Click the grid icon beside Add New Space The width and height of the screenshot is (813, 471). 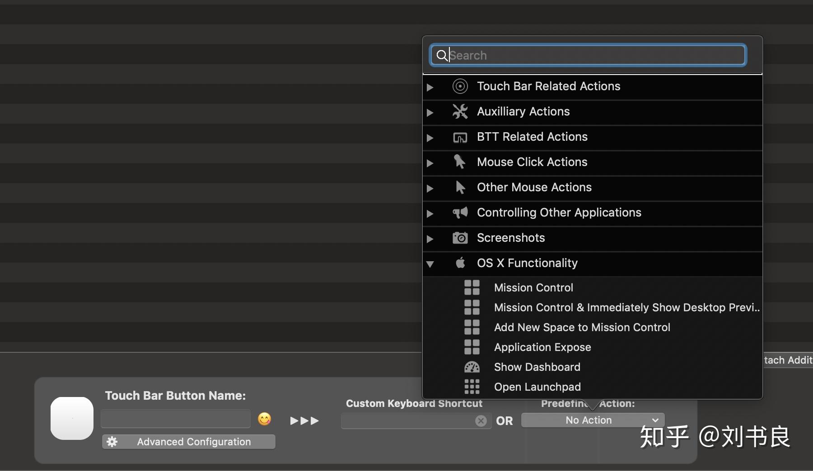coord(472,327)
